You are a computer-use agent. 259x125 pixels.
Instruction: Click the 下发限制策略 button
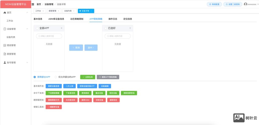tap(54, 93)
